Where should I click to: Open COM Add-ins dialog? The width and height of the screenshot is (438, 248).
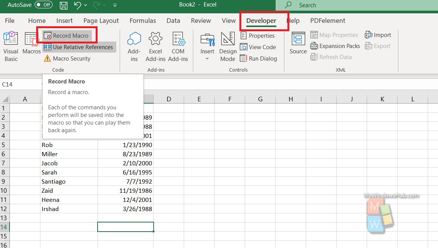coord(178,46)
